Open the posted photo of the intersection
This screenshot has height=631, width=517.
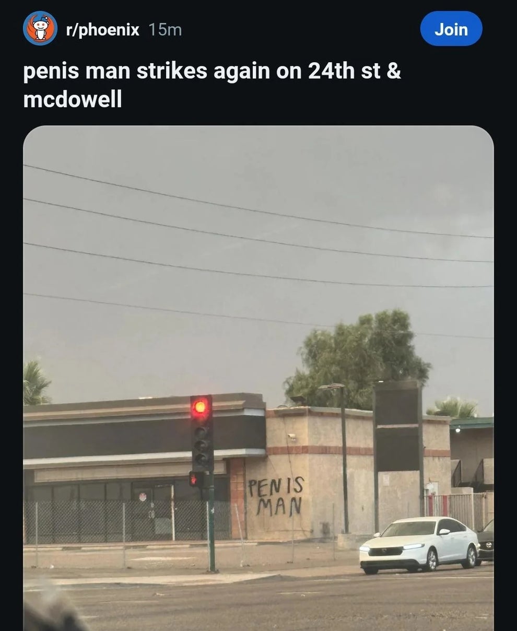coord(258,378)
